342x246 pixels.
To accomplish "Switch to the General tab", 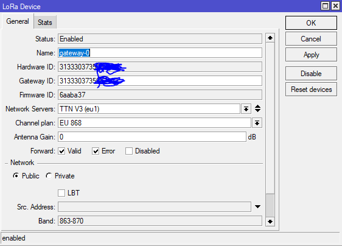I will (x=18, y=21).
